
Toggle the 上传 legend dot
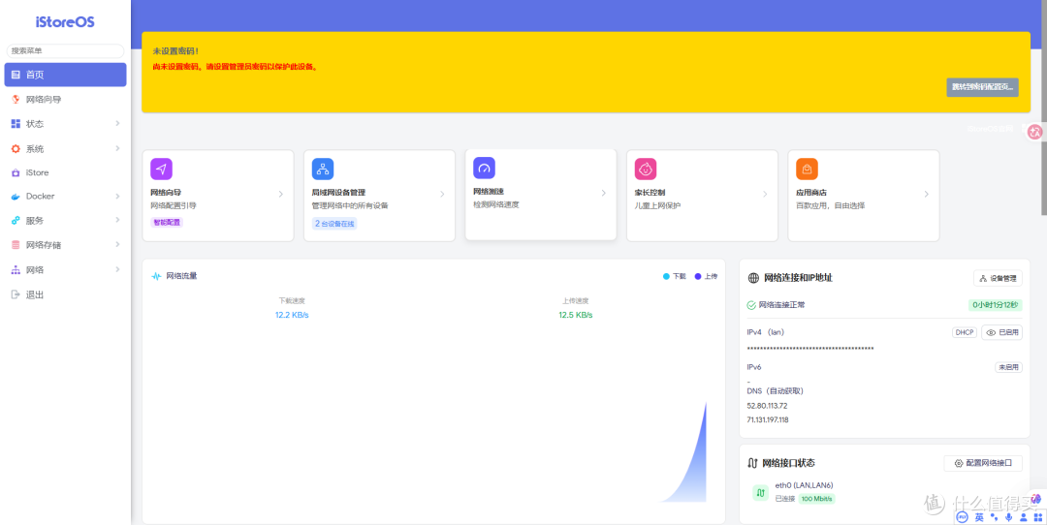[x=698, y=276]
